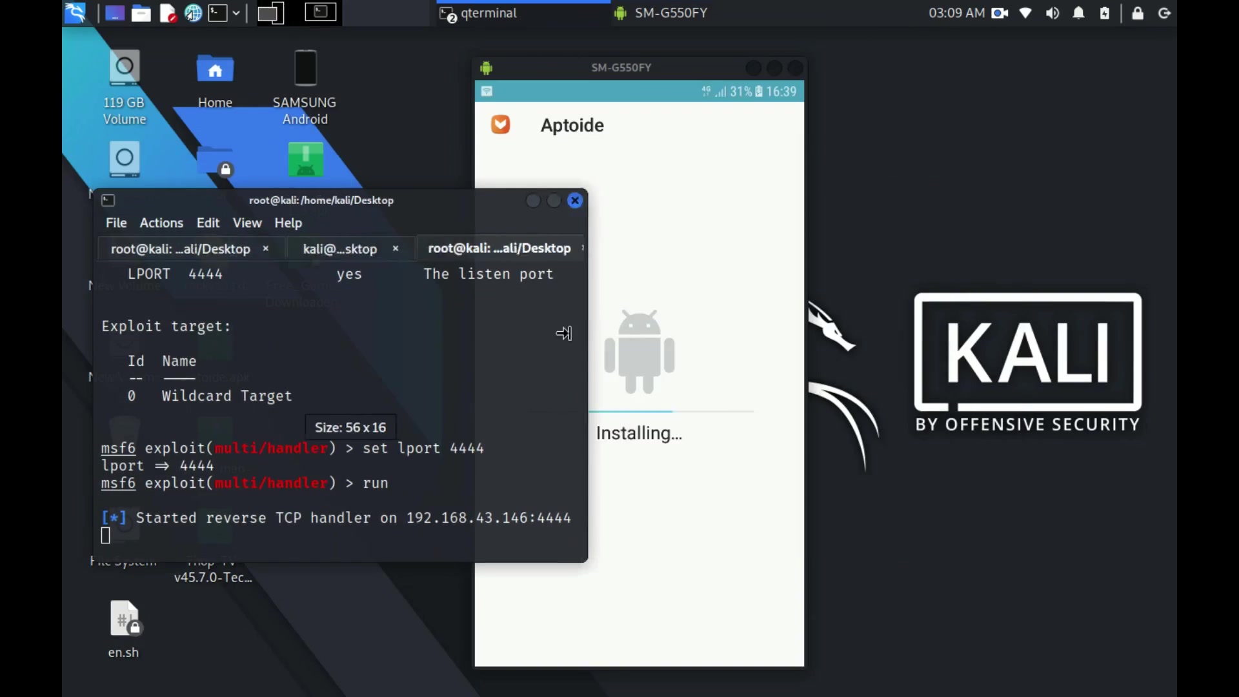This screenshot has height=697, width=1239.
Task: Open the Kali applications menu
Action: (x=76, y=13)
